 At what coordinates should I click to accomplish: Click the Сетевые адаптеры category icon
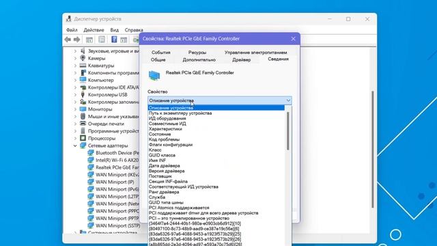coord(83,145)
